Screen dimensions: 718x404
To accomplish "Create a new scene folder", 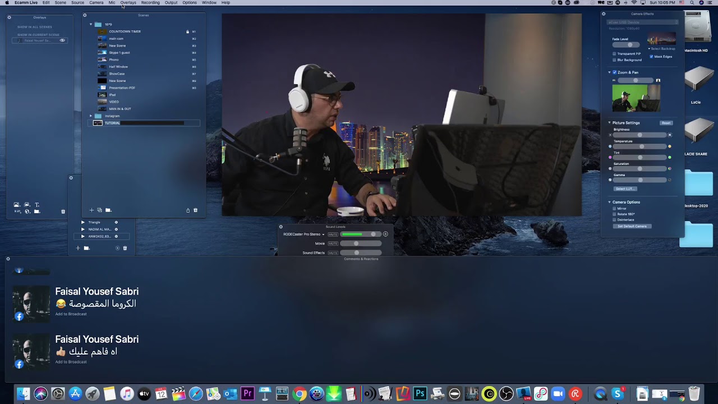I will coord(108,210).
